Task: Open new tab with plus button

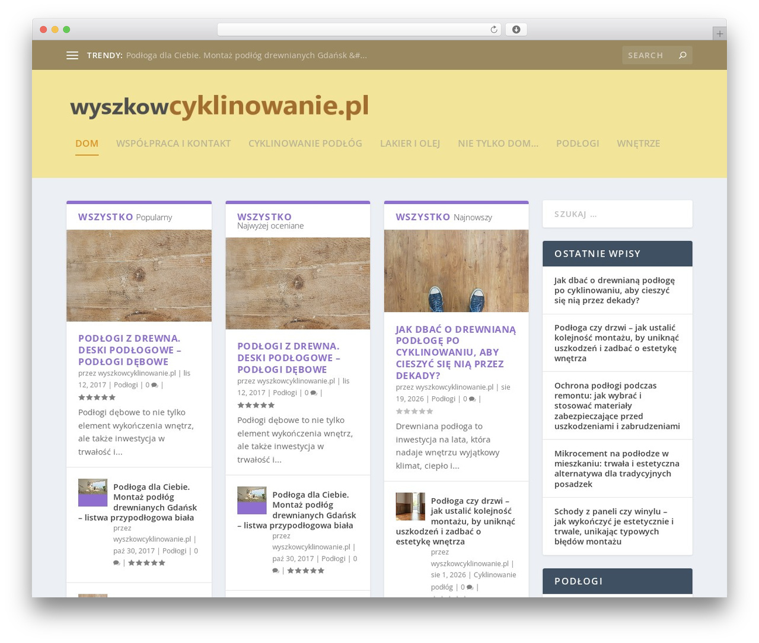Action: (x=719, y=34)
